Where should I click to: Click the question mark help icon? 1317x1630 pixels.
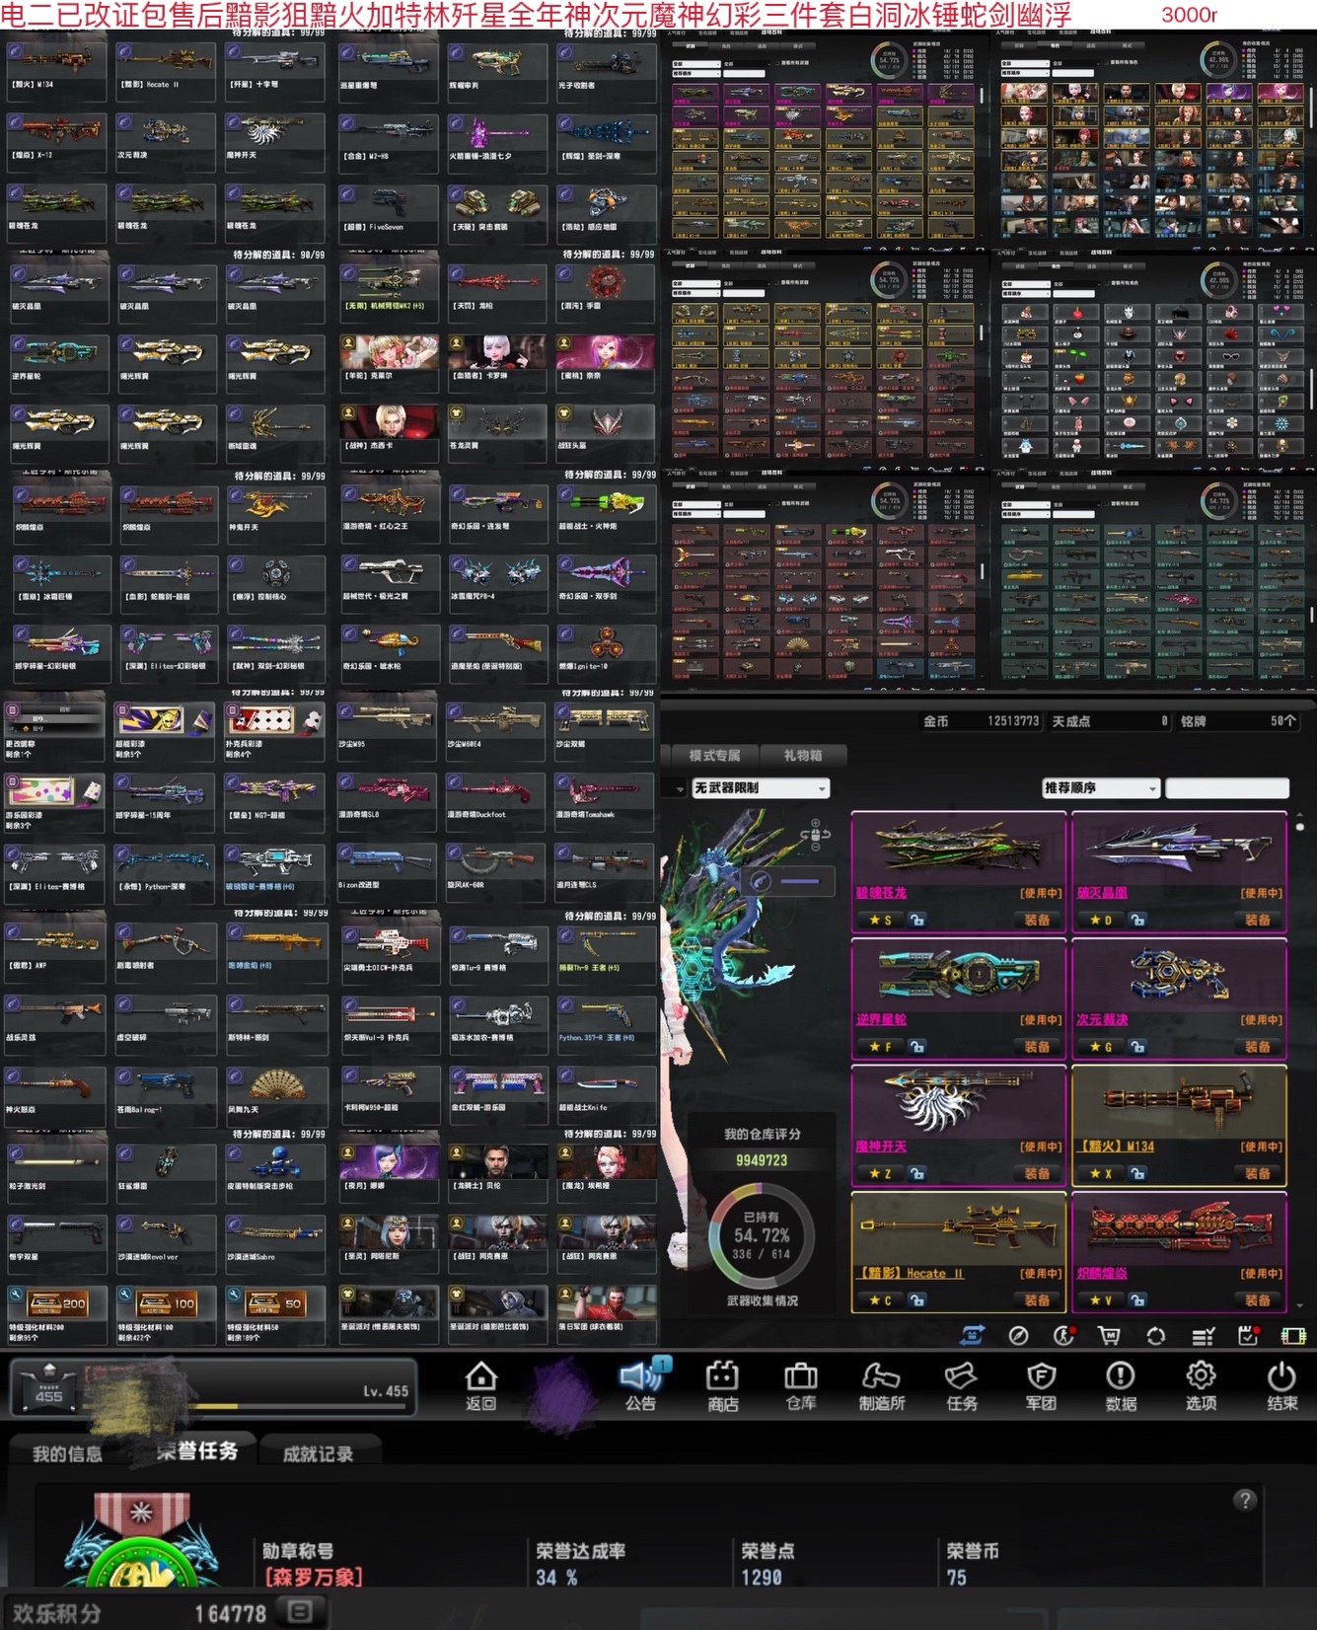pos(1245,1500)
